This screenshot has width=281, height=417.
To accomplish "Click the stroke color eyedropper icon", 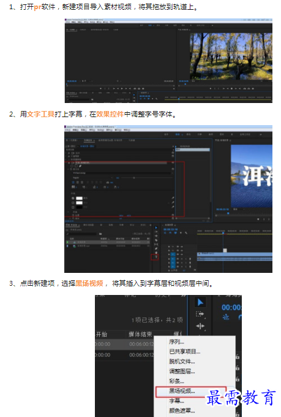I will [x=173, y=202].
